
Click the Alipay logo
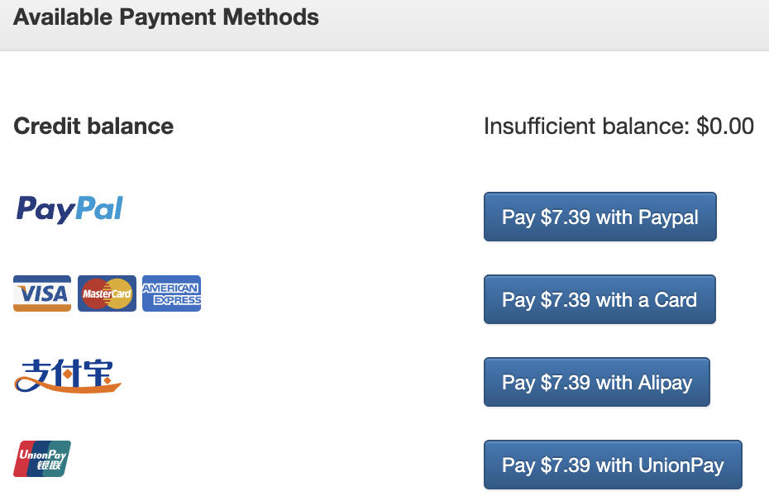coord(68,376)
